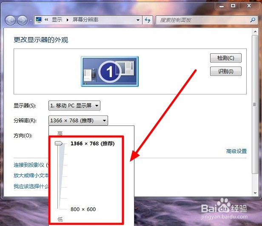The width and height of the screenshot is (262, 226).
Task: Open 高级设置 link
Action: coord(236,151)
